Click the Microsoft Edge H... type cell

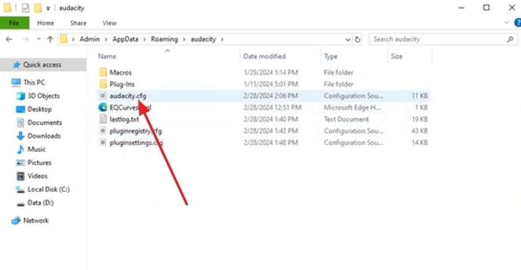352,108
